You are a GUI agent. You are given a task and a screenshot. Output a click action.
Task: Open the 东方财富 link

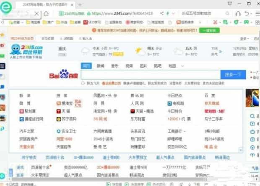138,119
